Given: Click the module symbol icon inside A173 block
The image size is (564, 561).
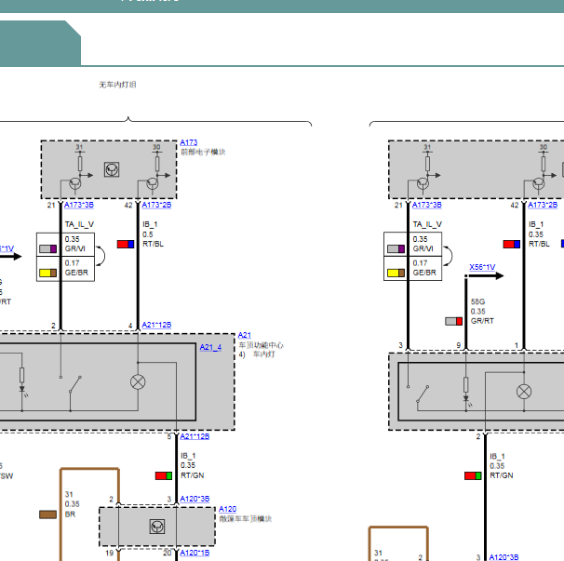Looking at the screenshot, I should pyautogui.click(x=112, y=169).
